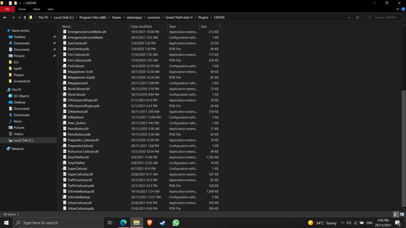Select the FireCallouts configuration file icon
This screenshot has height=228, width=406.
[x=65, y=66]
